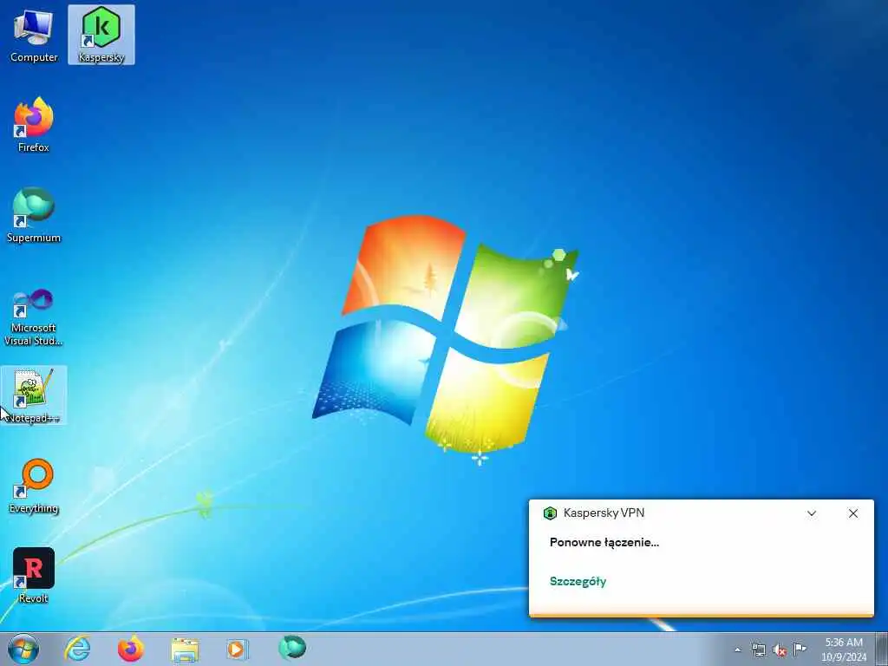Select the Everything search shortcut
The width and height of the screenshot is (888, 666).
34,486
